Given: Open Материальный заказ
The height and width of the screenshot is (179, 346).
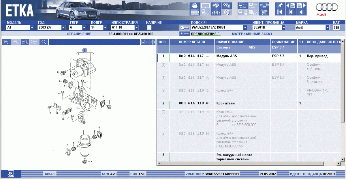Looking at the screenshot, I should click(x=252, y=34).
